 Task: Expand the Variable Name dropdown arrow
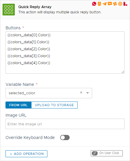[x=88, y=93]
